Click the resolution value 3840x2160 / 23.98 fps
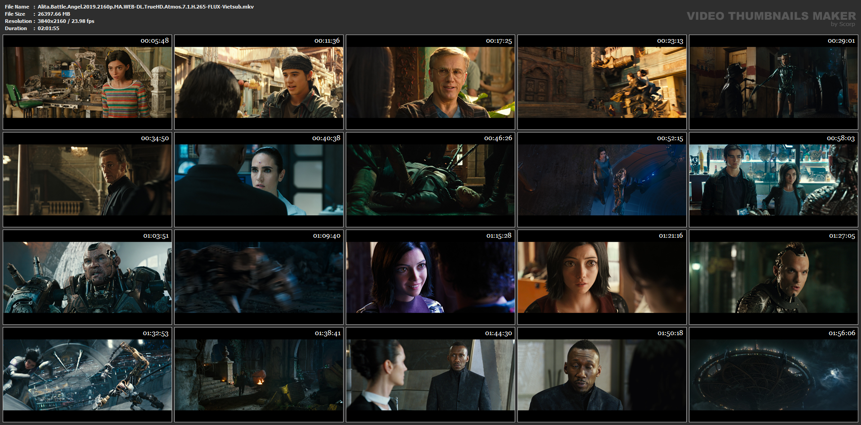The height and width of the screenshot is (425, 861). [66, 21]
